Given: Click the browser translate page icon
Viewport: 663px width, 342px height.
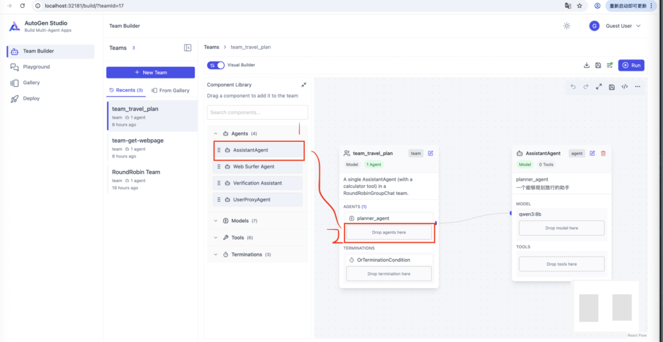Looking at the screenshot, I should [568, 6].
